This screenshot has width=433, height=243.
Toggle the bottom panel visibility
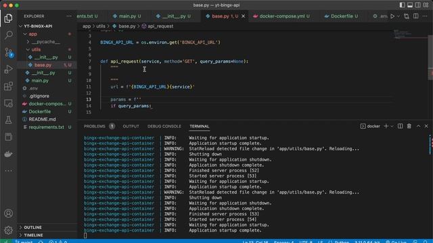(x=410, y=5)
